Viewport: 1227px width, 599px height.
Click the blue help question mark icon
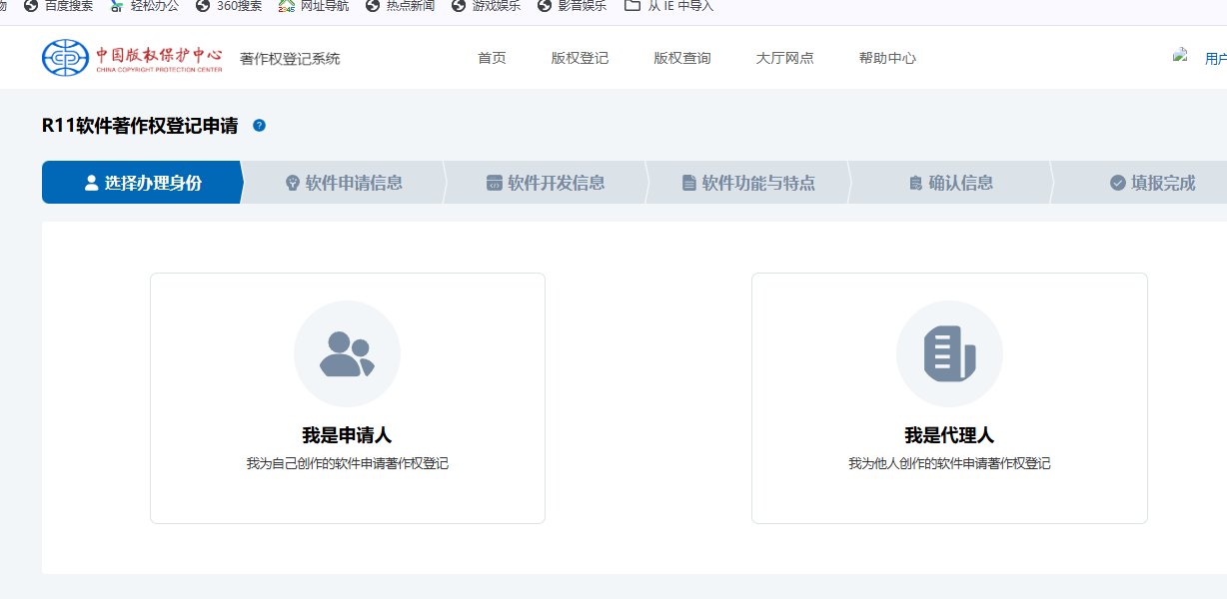pyautogui.click(x=260, y=126)
